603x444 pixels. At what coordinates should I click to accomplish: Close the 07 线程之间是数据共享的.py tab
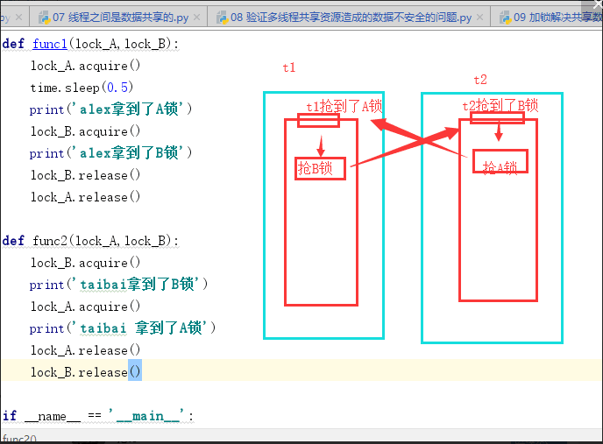(197, 18)
